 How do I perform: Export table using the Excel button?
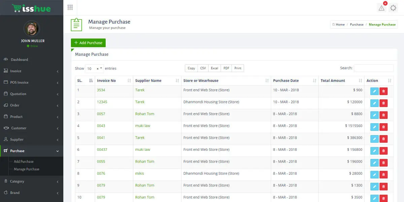click(x=214, y=68)
